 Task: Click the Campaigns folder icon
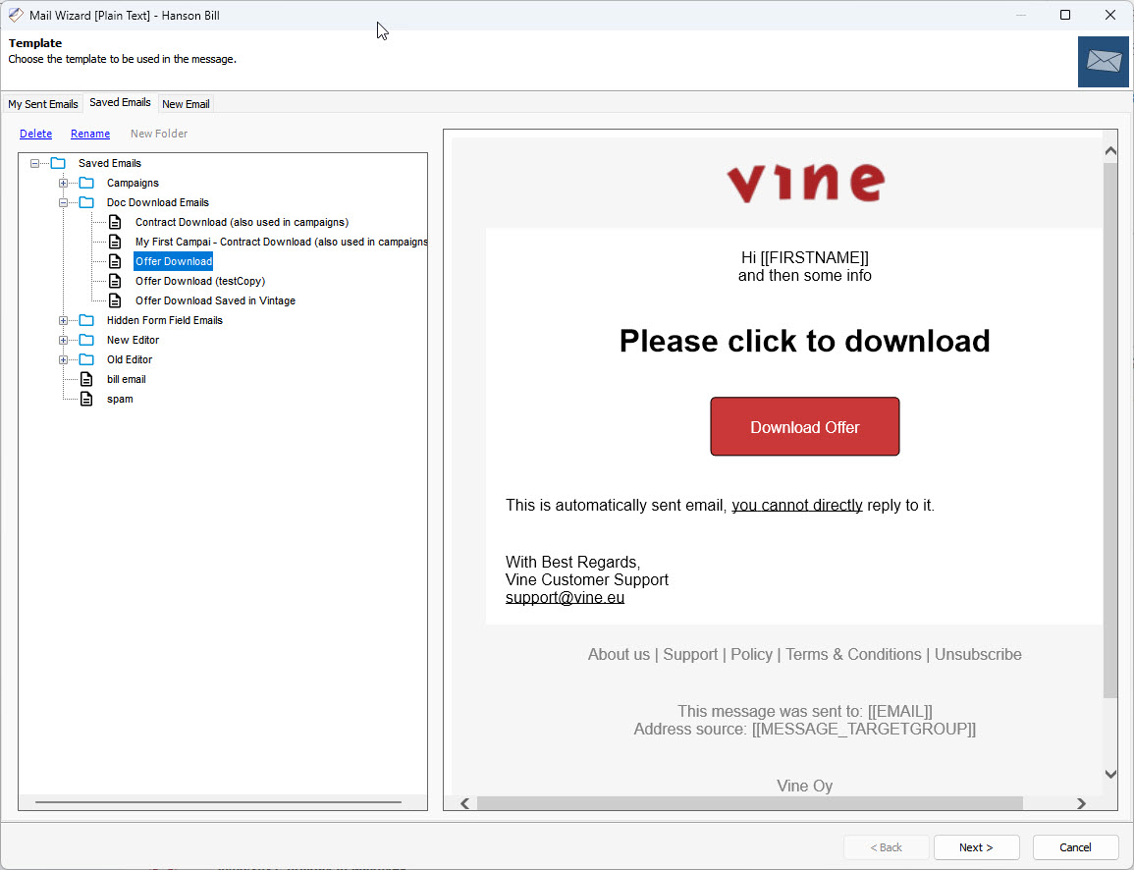[86, 183]
